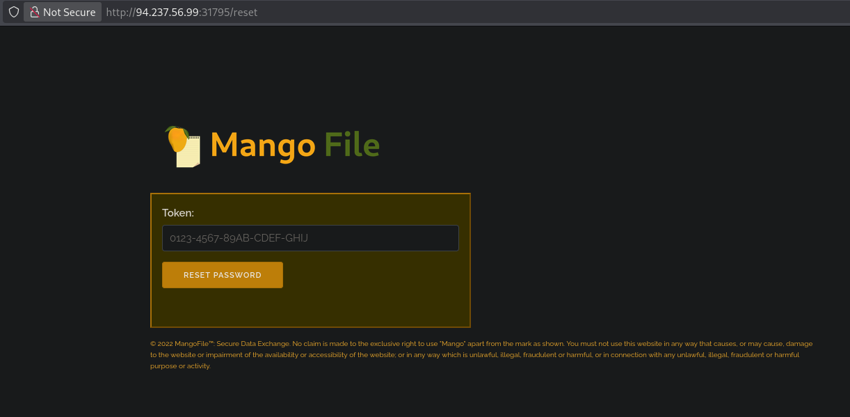850x417 pixels.
Task: Click the broken padlock security icon
Action: coord(34,12)
